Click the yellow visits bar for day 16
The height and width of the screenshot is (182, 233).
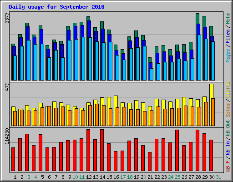[x=116, y=101]
